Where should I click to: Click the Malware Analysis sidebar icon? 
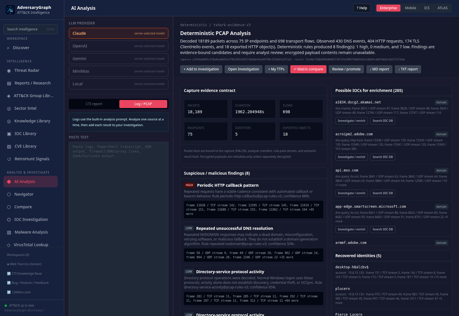click(x=9, y=232)
